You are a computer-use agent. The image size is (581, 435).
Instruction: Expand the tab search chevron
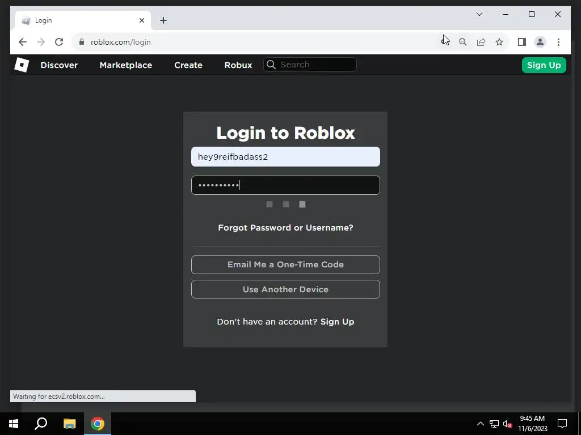coord(479,14)
